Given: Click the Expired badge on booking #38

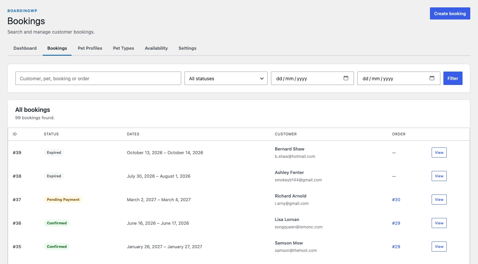Looking at the screenshot, I should [x=54, y=176].
